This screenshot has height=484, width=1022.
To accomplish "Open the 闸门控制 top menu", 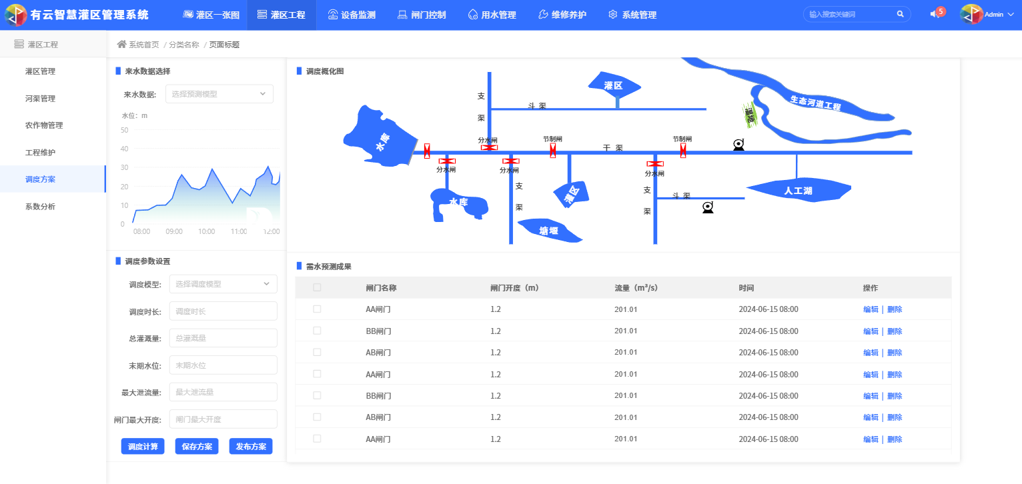I will pyautogui.click(x=422, y=15).
